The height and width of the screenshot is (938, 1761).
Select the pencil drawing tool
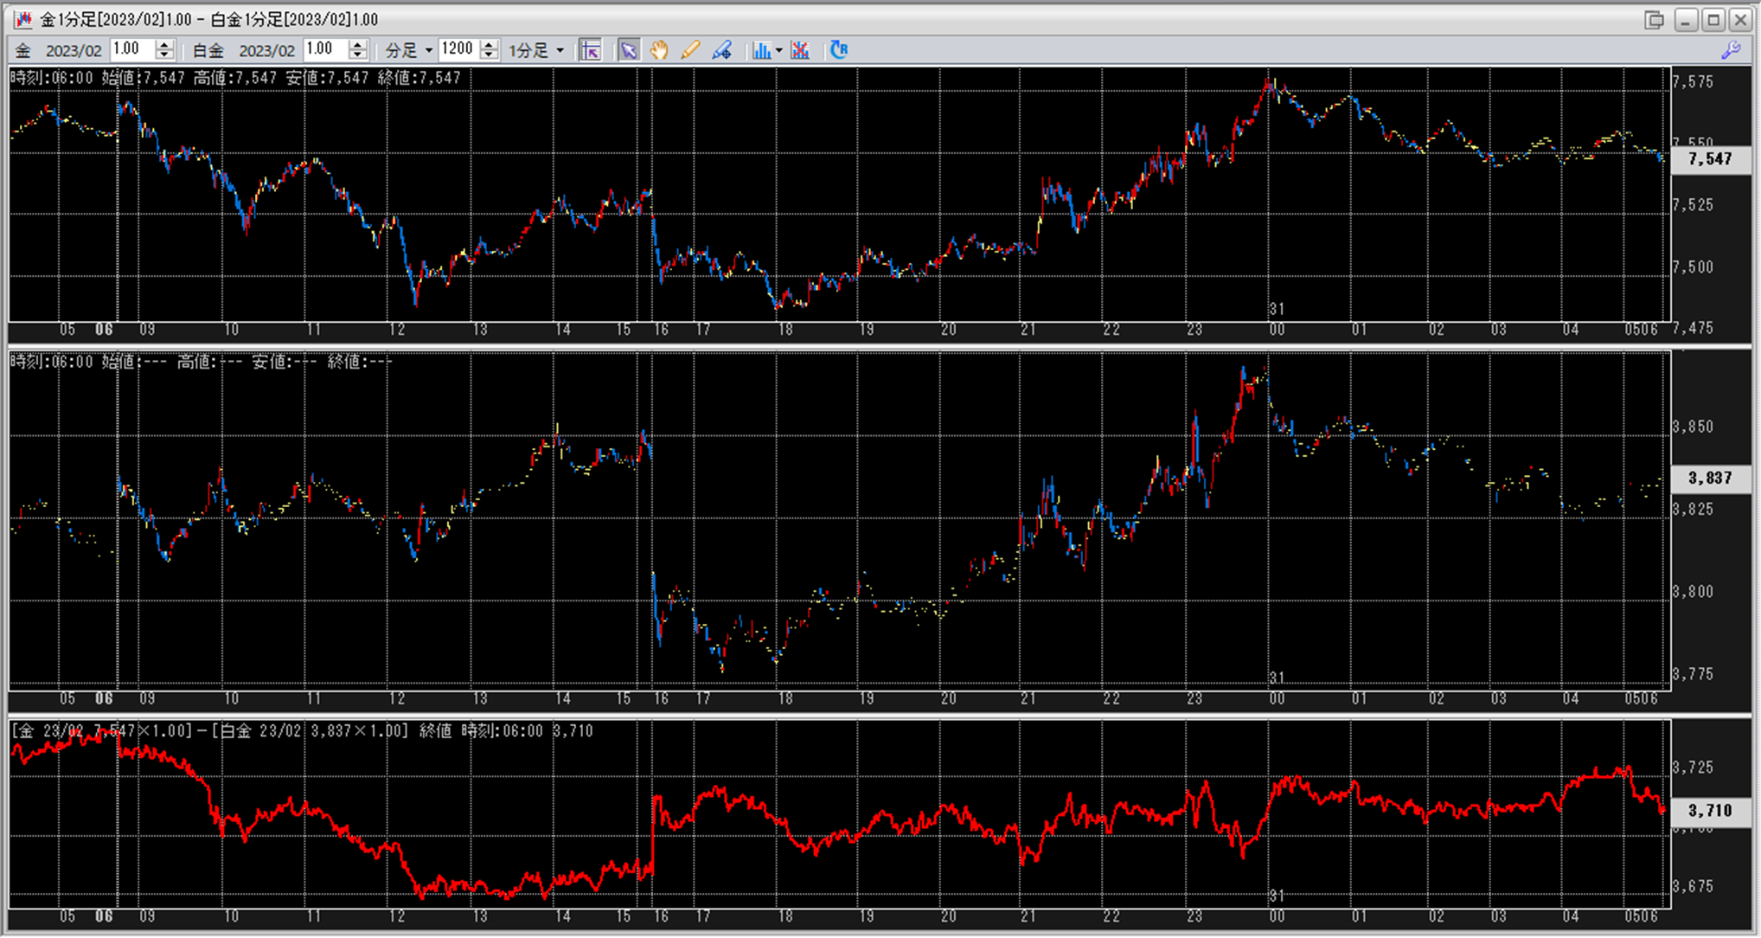689,50
